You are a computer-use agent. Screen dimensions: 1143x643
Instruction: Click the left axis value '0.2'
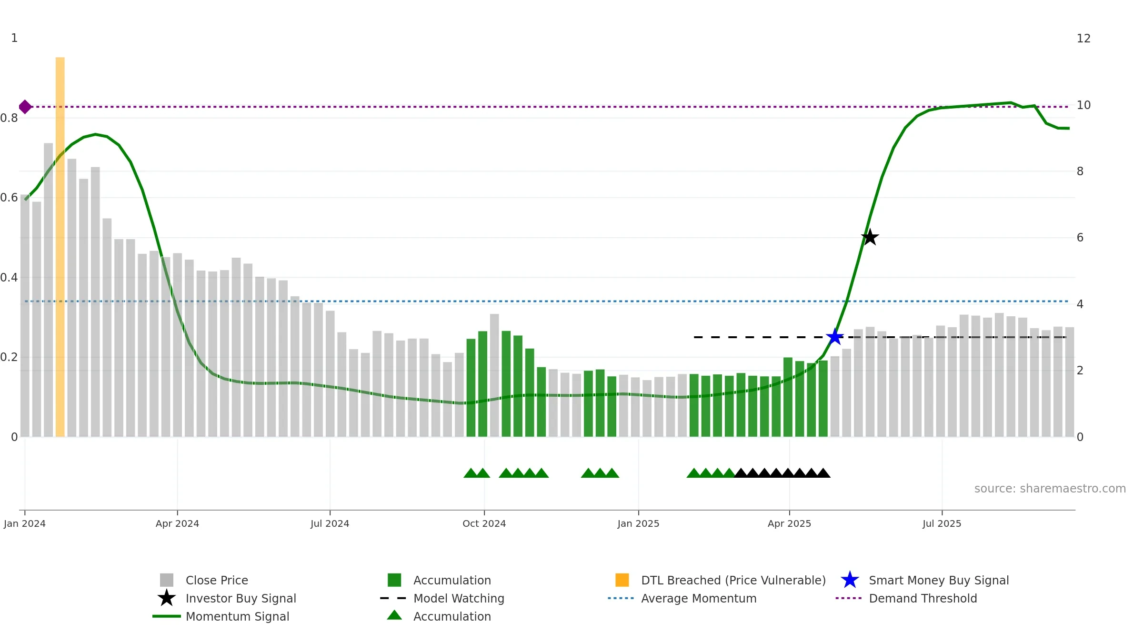[9, 357]
